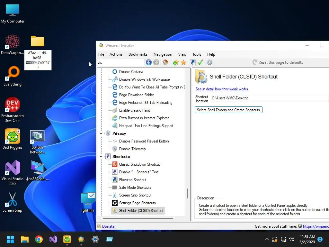The height and width of the screenshot is (247, 329).
Task: Launch Chrome from the taskbar
Action: (39, 239)
